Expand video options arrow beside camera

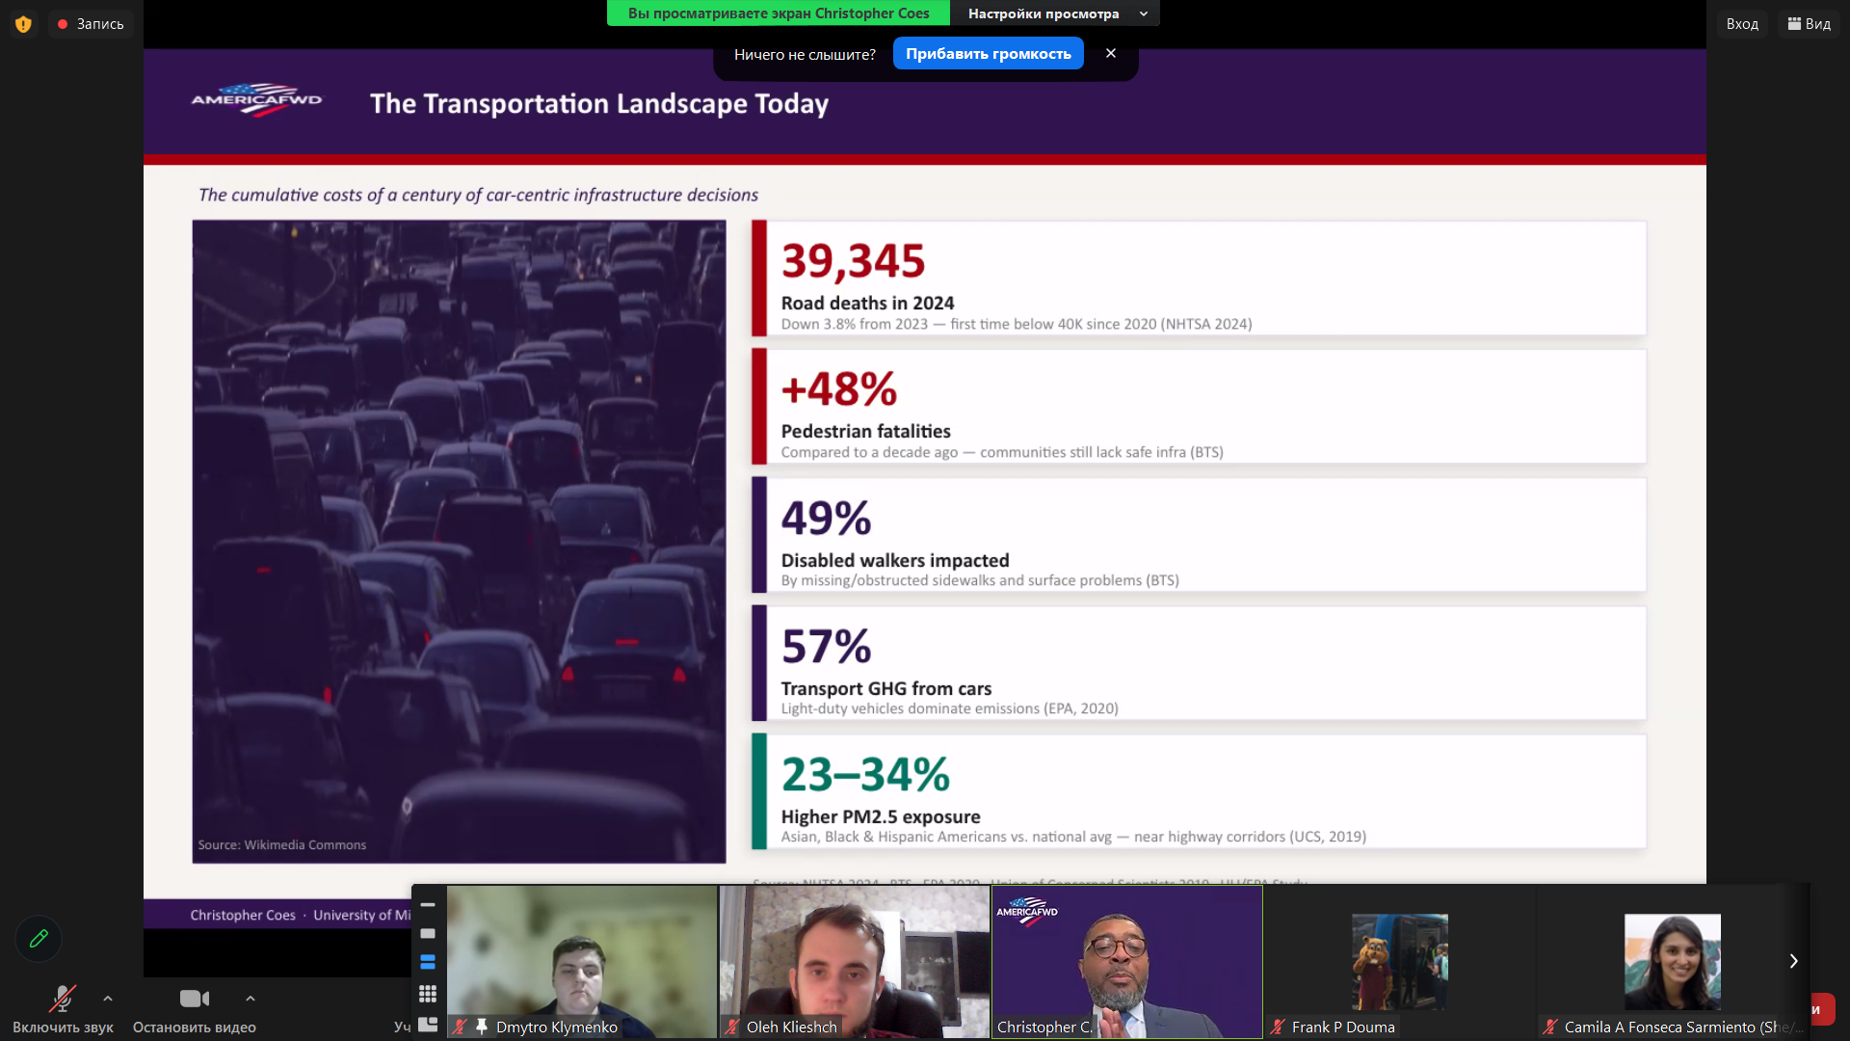[251, 999]
